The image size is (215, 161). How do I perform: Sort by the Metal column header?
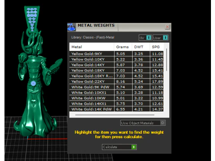click(92, 47)
